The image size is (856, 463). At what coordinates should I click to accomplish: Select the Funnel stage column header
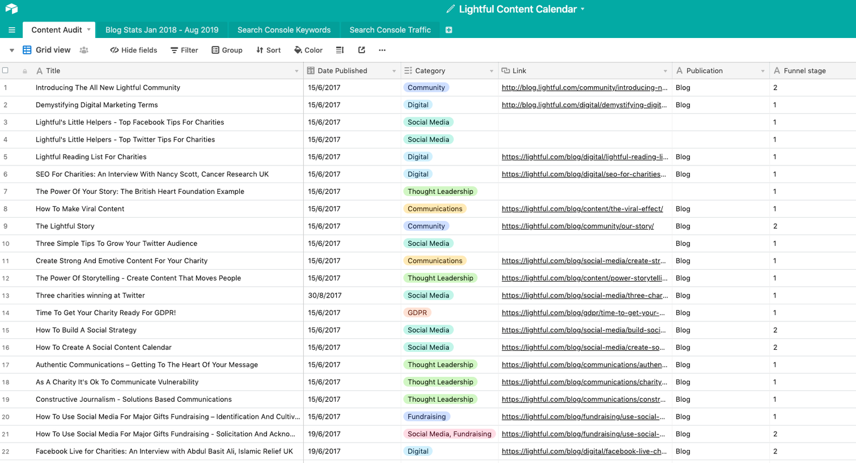pyautogui.click(x=813, y=71)
